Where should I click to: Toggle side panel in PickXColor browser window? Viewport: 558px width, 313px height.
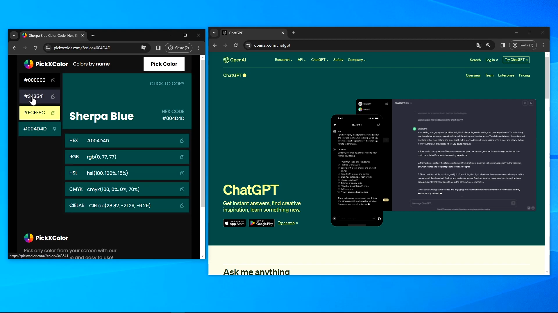[158, 48]
